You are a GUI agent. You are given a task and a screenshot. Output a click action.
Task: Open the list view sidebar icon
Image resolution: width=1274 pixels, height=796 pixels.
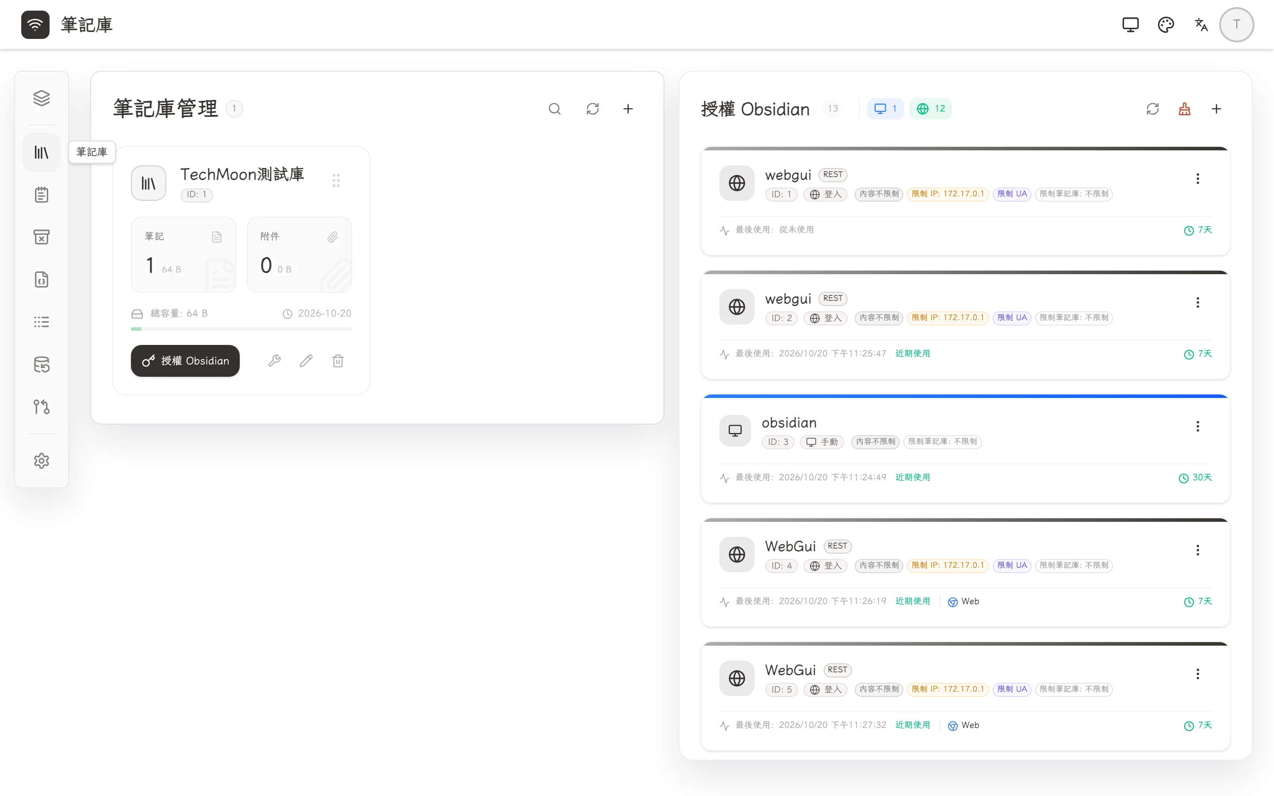pos(42,321)
